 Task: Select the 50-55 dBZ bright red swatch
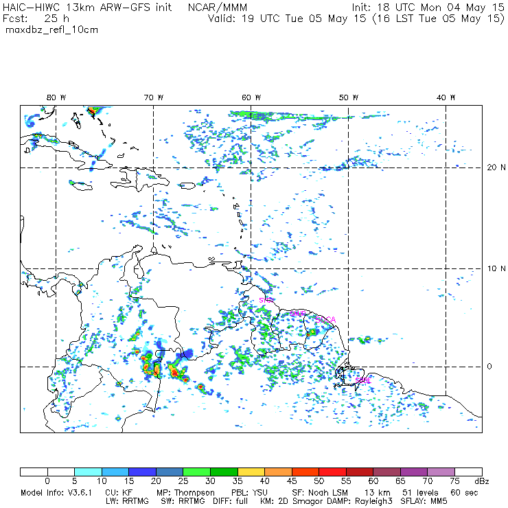click(333, 472)
